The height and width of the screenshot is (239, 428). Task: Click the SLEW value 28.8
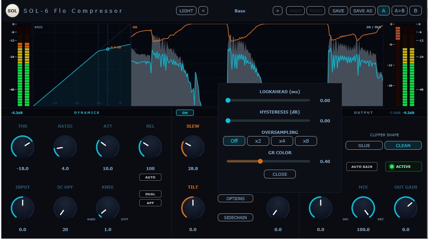[x=193, y=169]
